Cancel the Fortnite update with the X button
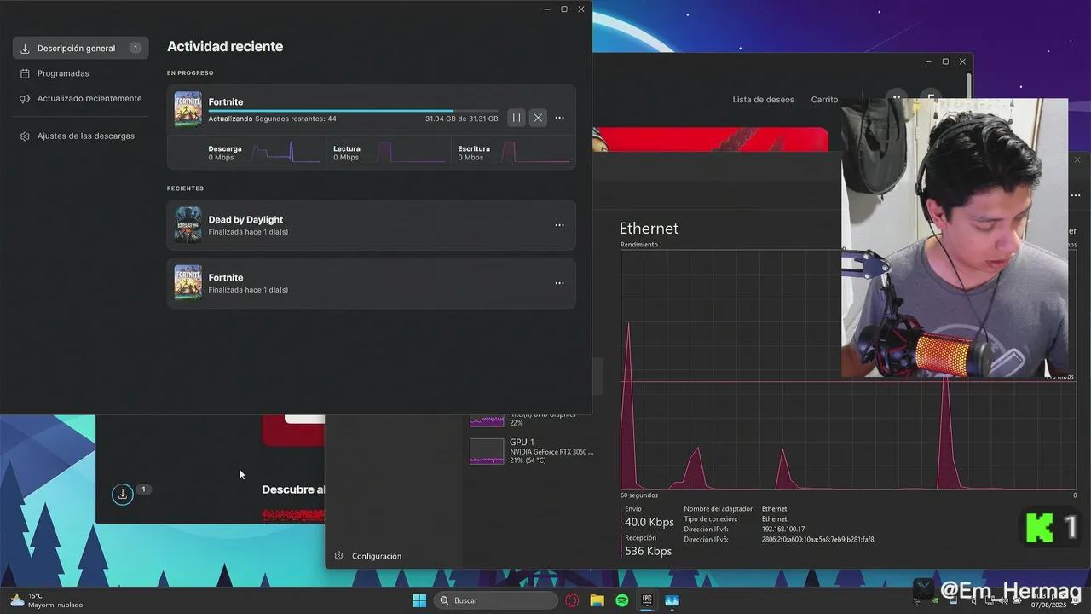 tap(538, 118)
